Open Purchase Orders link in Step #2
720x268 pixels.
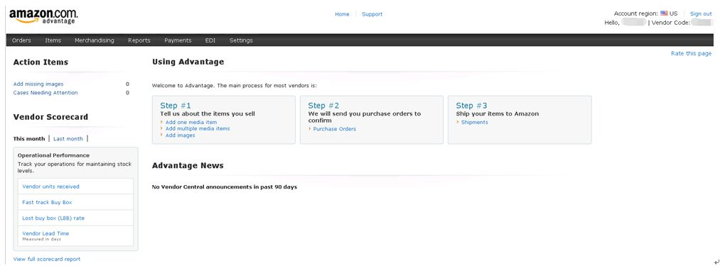334,129
